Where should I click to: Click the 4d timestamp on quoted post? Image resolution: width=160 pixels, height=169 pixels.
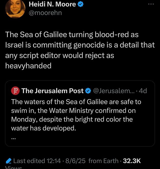coord(143,91)
